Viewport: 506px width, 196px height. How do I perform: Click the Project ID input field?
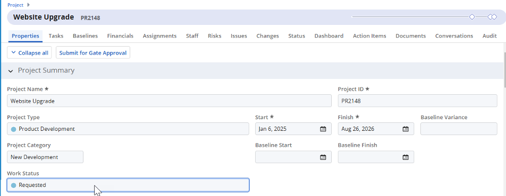(x=417, y=101)
